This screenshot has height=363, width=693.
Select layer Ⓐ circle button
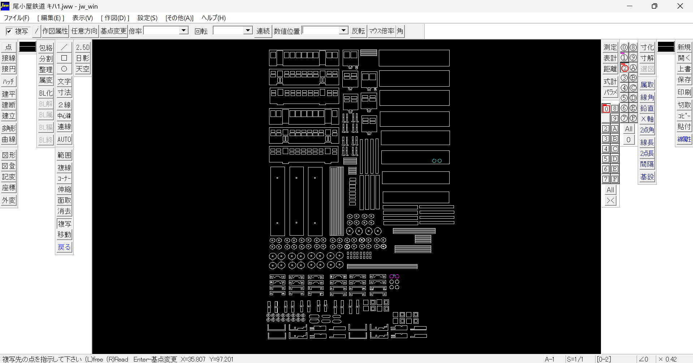(633, 67)
